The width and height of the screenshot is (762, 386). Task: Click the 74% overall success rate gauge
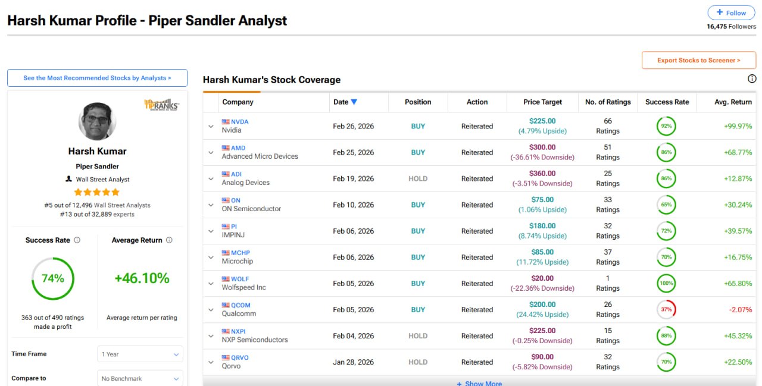(52, 278)
